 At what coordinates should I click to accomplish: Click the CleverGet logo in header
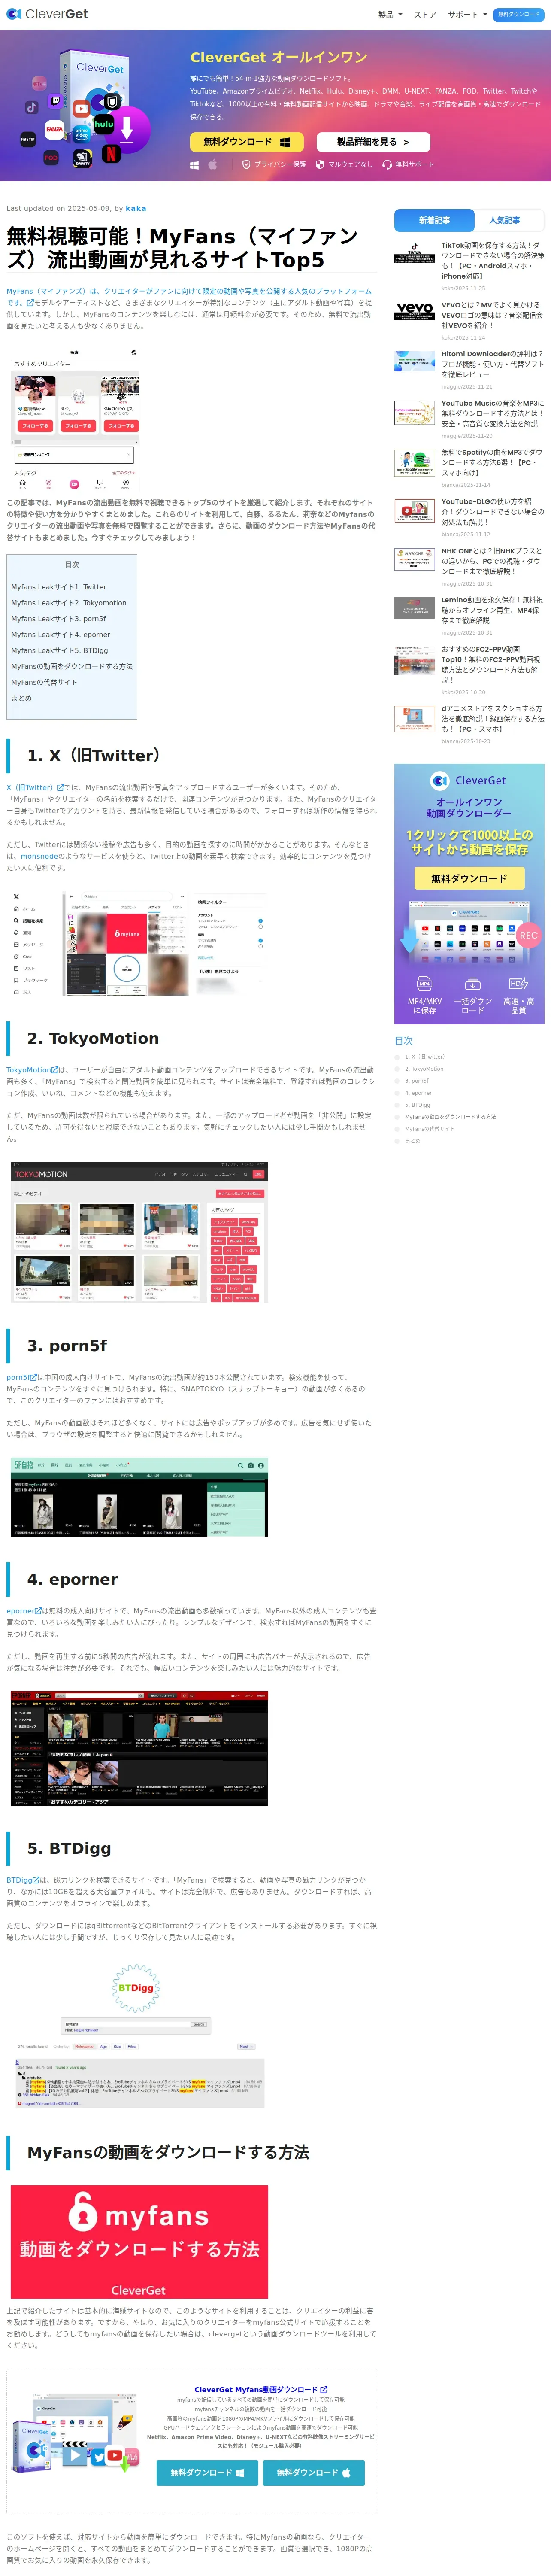(x=47, y=14)
